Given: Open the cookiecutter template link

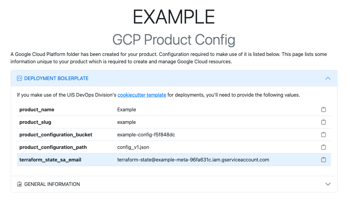Looking at the screenshot, I should pos(142,95).
